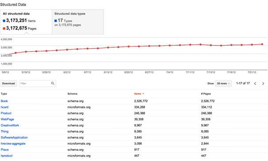Viewport: 268px width, 161px height.
Task: Sort table by # Pages column header
Action: 206,94
